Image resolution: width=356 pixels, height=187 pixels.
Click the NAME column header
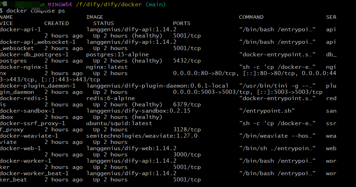pyautogui.click(x=6, y=17)
